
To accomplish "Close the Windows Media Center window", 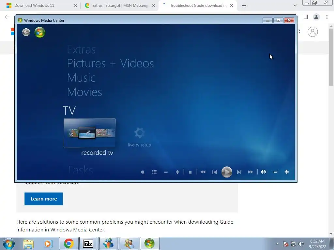I will (x=289, y=21).
